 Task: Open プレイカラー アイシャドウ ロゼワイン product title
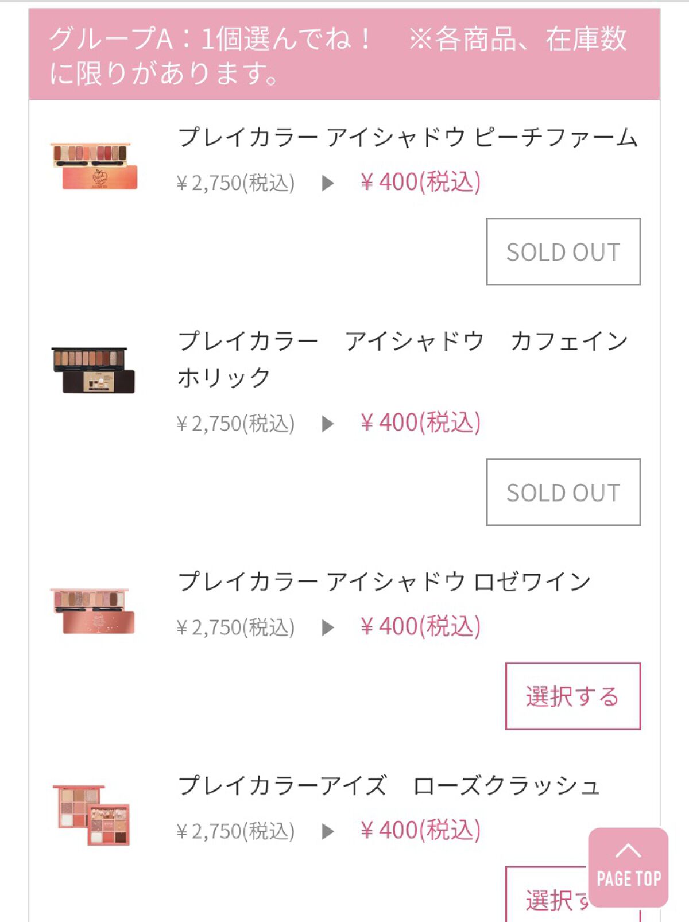click(384, 582)
